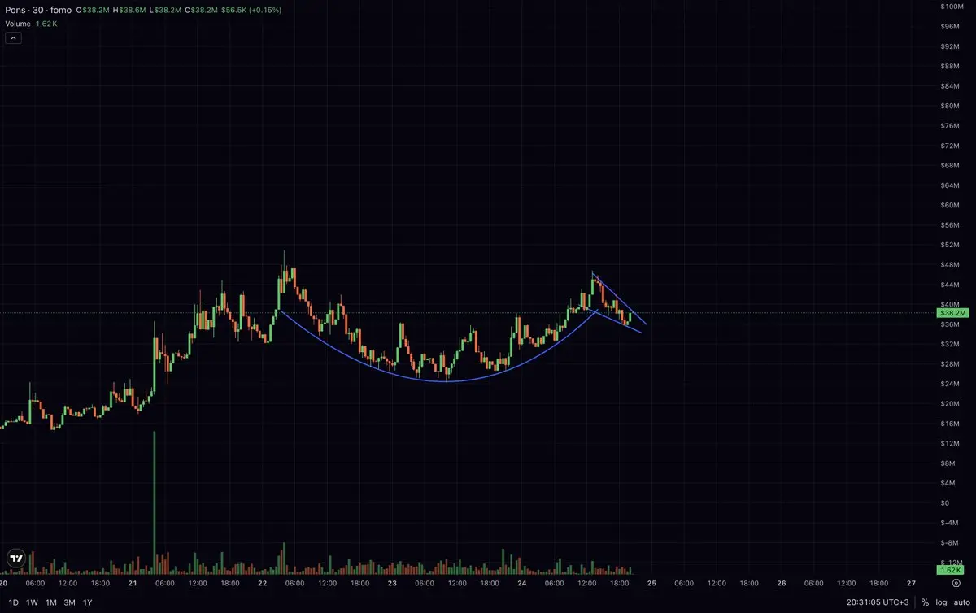Screen dimensions: 976x613
Task: Select the 1M date range
Action: (x=51, y=602)
